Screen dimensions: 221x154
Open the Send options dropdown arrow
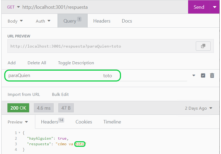click(215, 7)
